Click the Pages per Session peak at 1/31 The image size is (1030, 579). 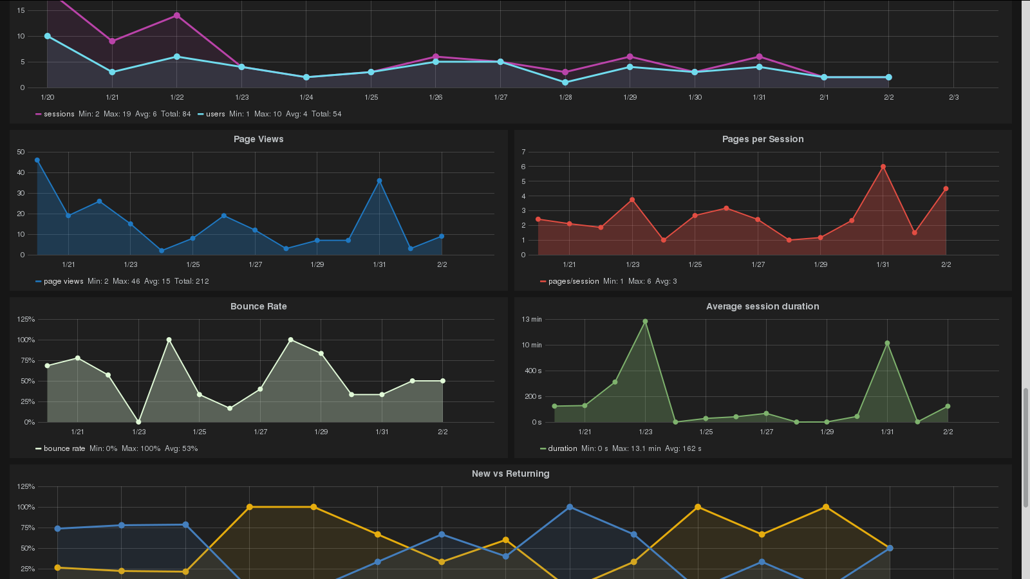(883, 167)
